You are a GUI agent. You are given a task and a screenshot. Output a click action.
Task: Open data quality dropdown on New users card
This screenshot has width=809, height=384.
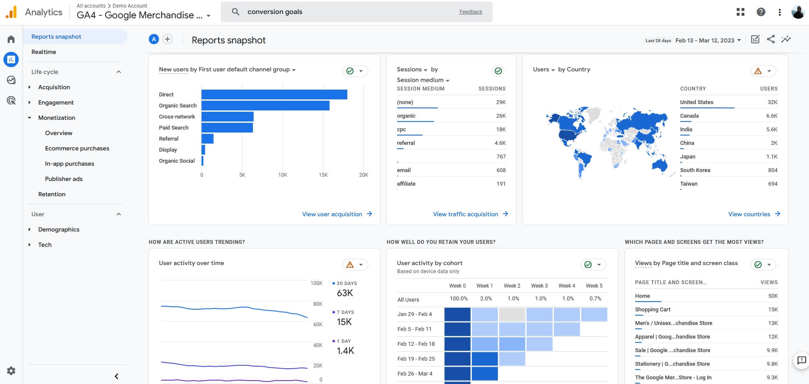point(355,71)
